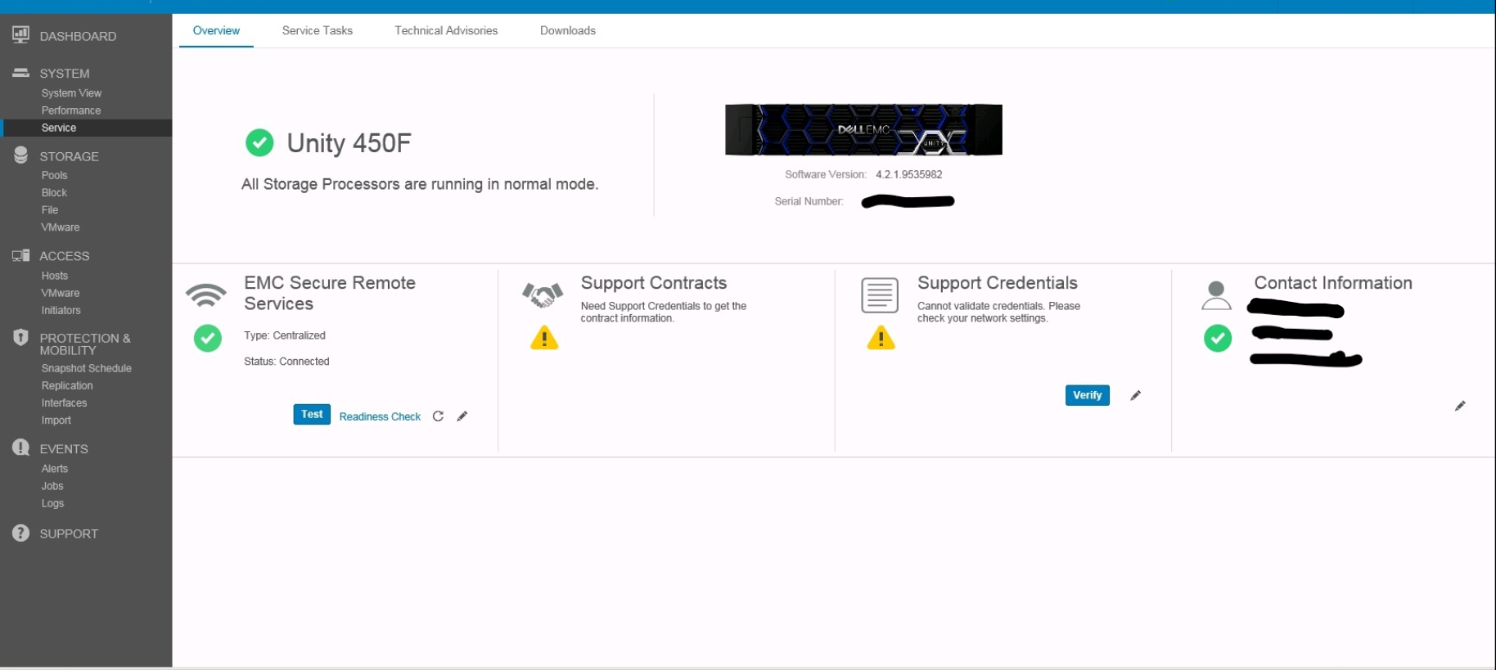
Task: Click the Support Credentials warning triangle
Action: click(881, 338)
